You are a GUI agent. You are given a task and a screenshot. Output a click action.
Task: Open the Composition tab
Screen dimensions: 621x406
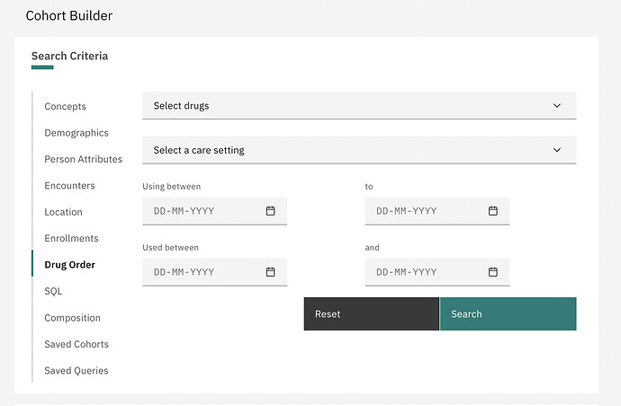click(73, 318)
